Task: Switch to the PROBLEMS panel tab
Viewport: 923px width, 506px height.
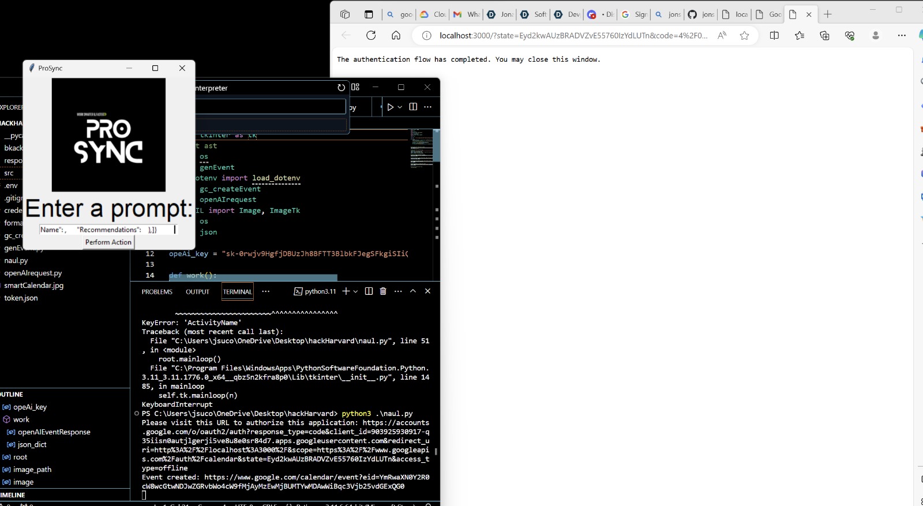Action: (157, 292)
